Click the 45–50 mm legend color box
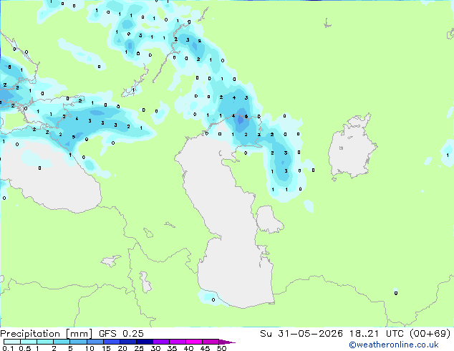 click(x=211, y=342)
